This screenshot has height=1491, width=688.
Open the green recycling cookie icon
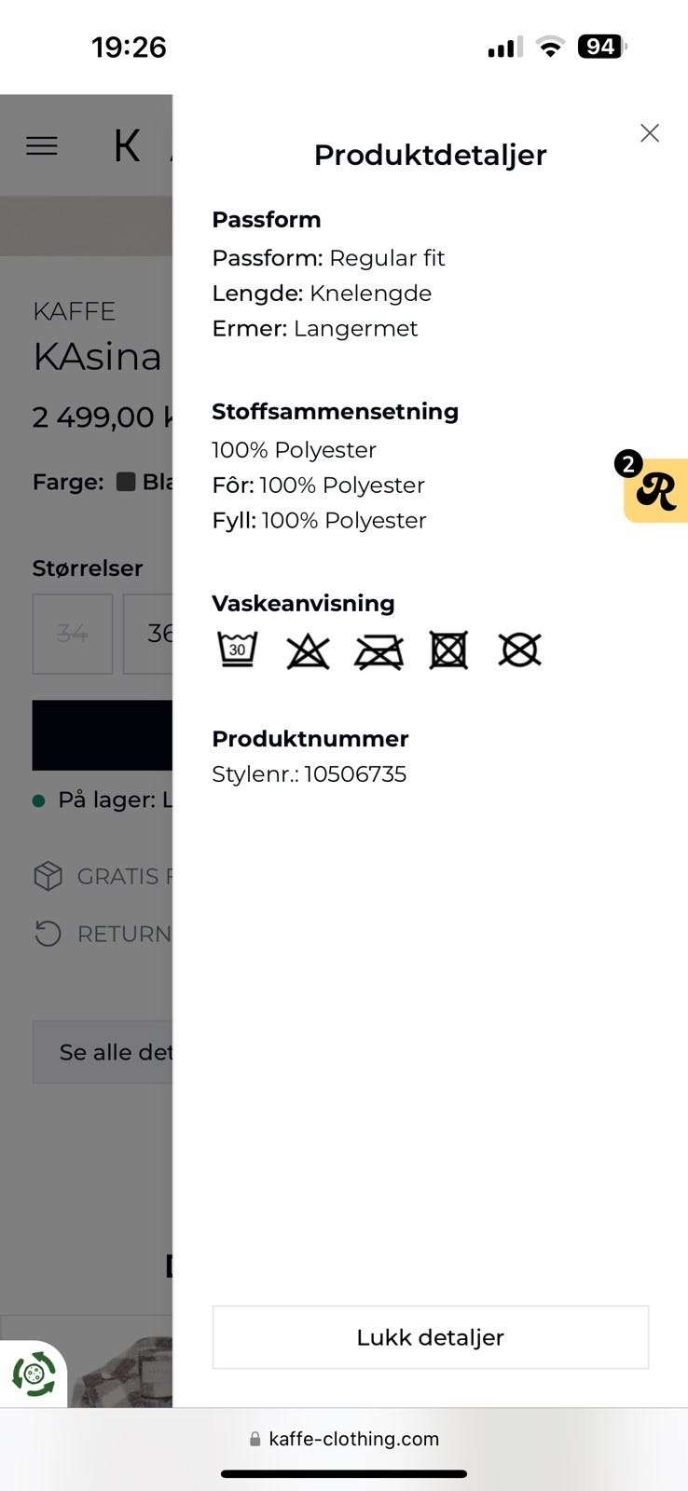tap(34, 1374)
